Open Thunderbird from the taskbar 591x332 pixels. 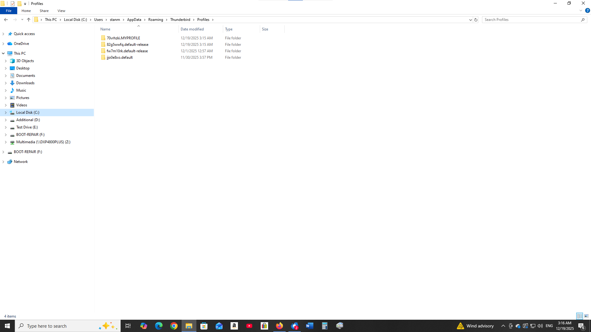[x=295, y=326]
